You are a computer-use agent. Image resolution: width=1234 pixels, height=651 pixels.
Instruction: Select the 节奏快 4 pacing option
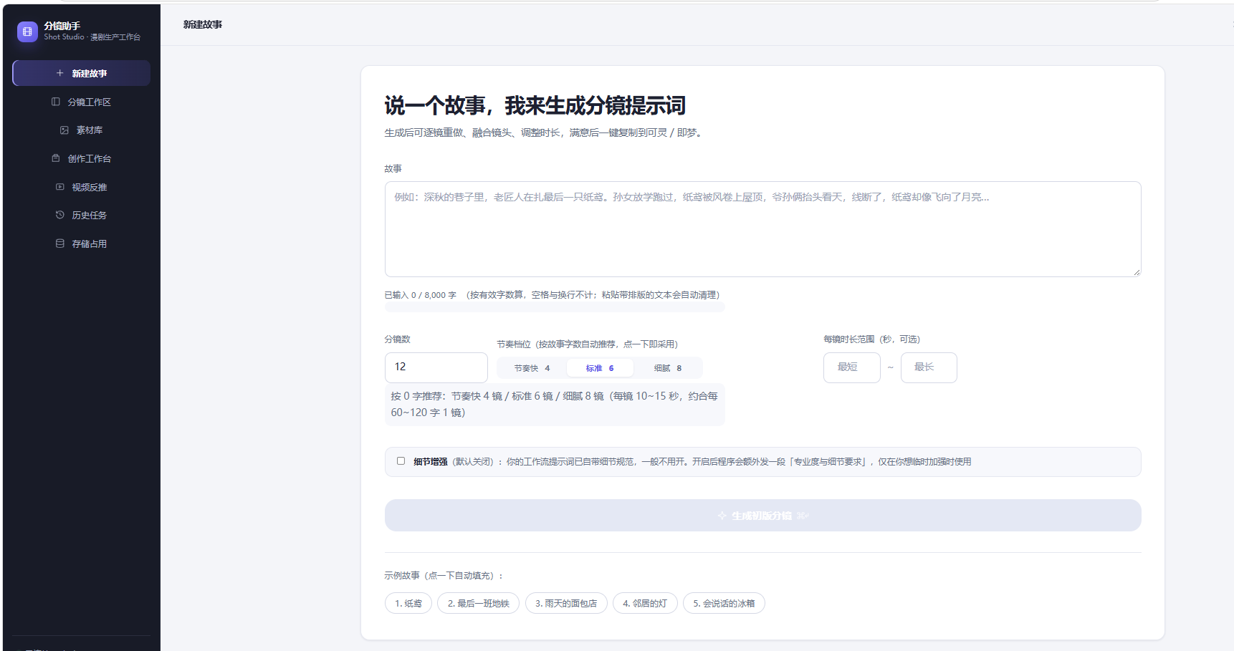532,368
